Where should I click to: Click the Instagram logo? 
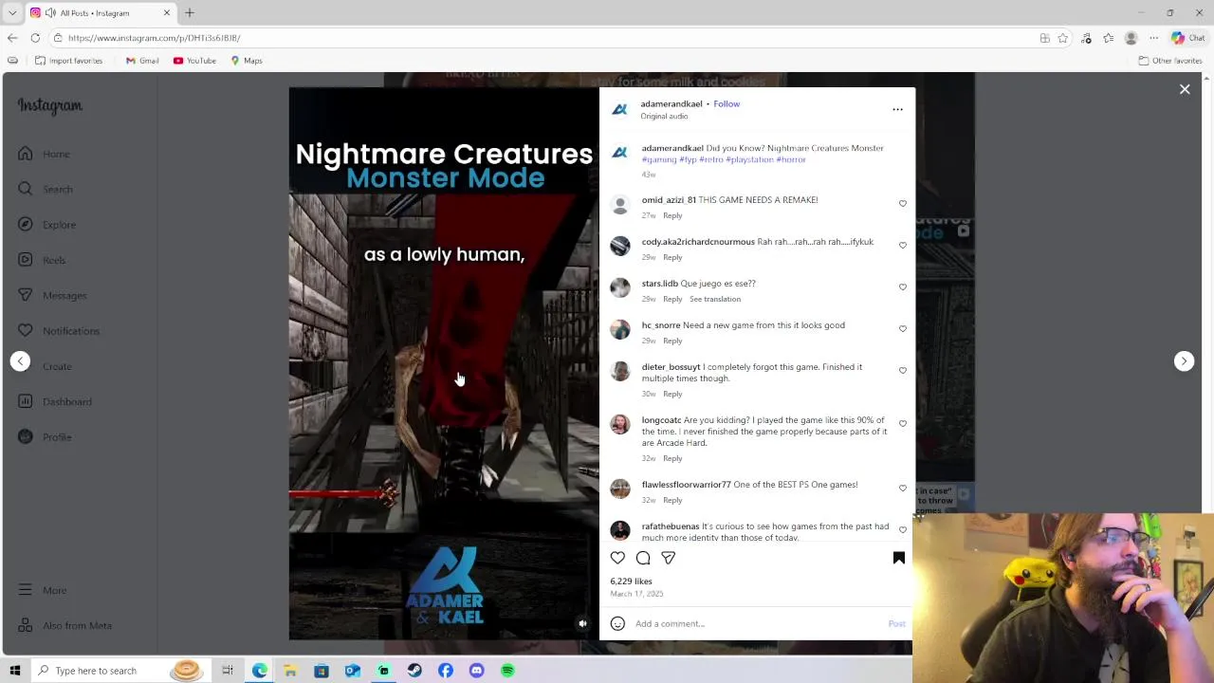pyautogui.click(x=50, y=106)
